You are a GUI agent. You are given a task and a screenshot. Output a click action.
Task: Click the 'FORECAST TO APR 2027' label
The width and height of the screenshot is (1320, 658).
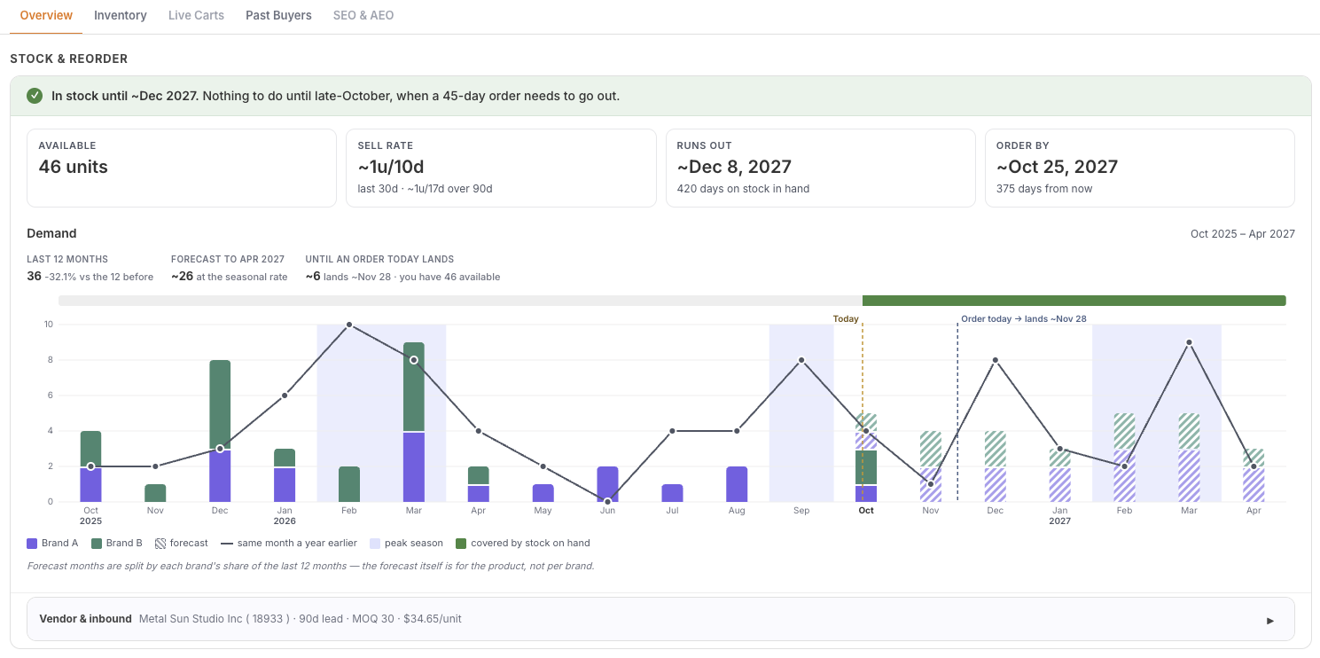[228, 259]
